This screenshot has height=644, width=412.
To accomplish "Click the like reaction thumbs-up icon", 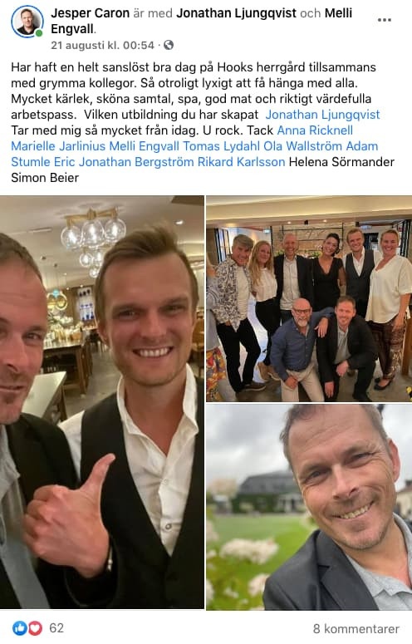I will 19,628.
